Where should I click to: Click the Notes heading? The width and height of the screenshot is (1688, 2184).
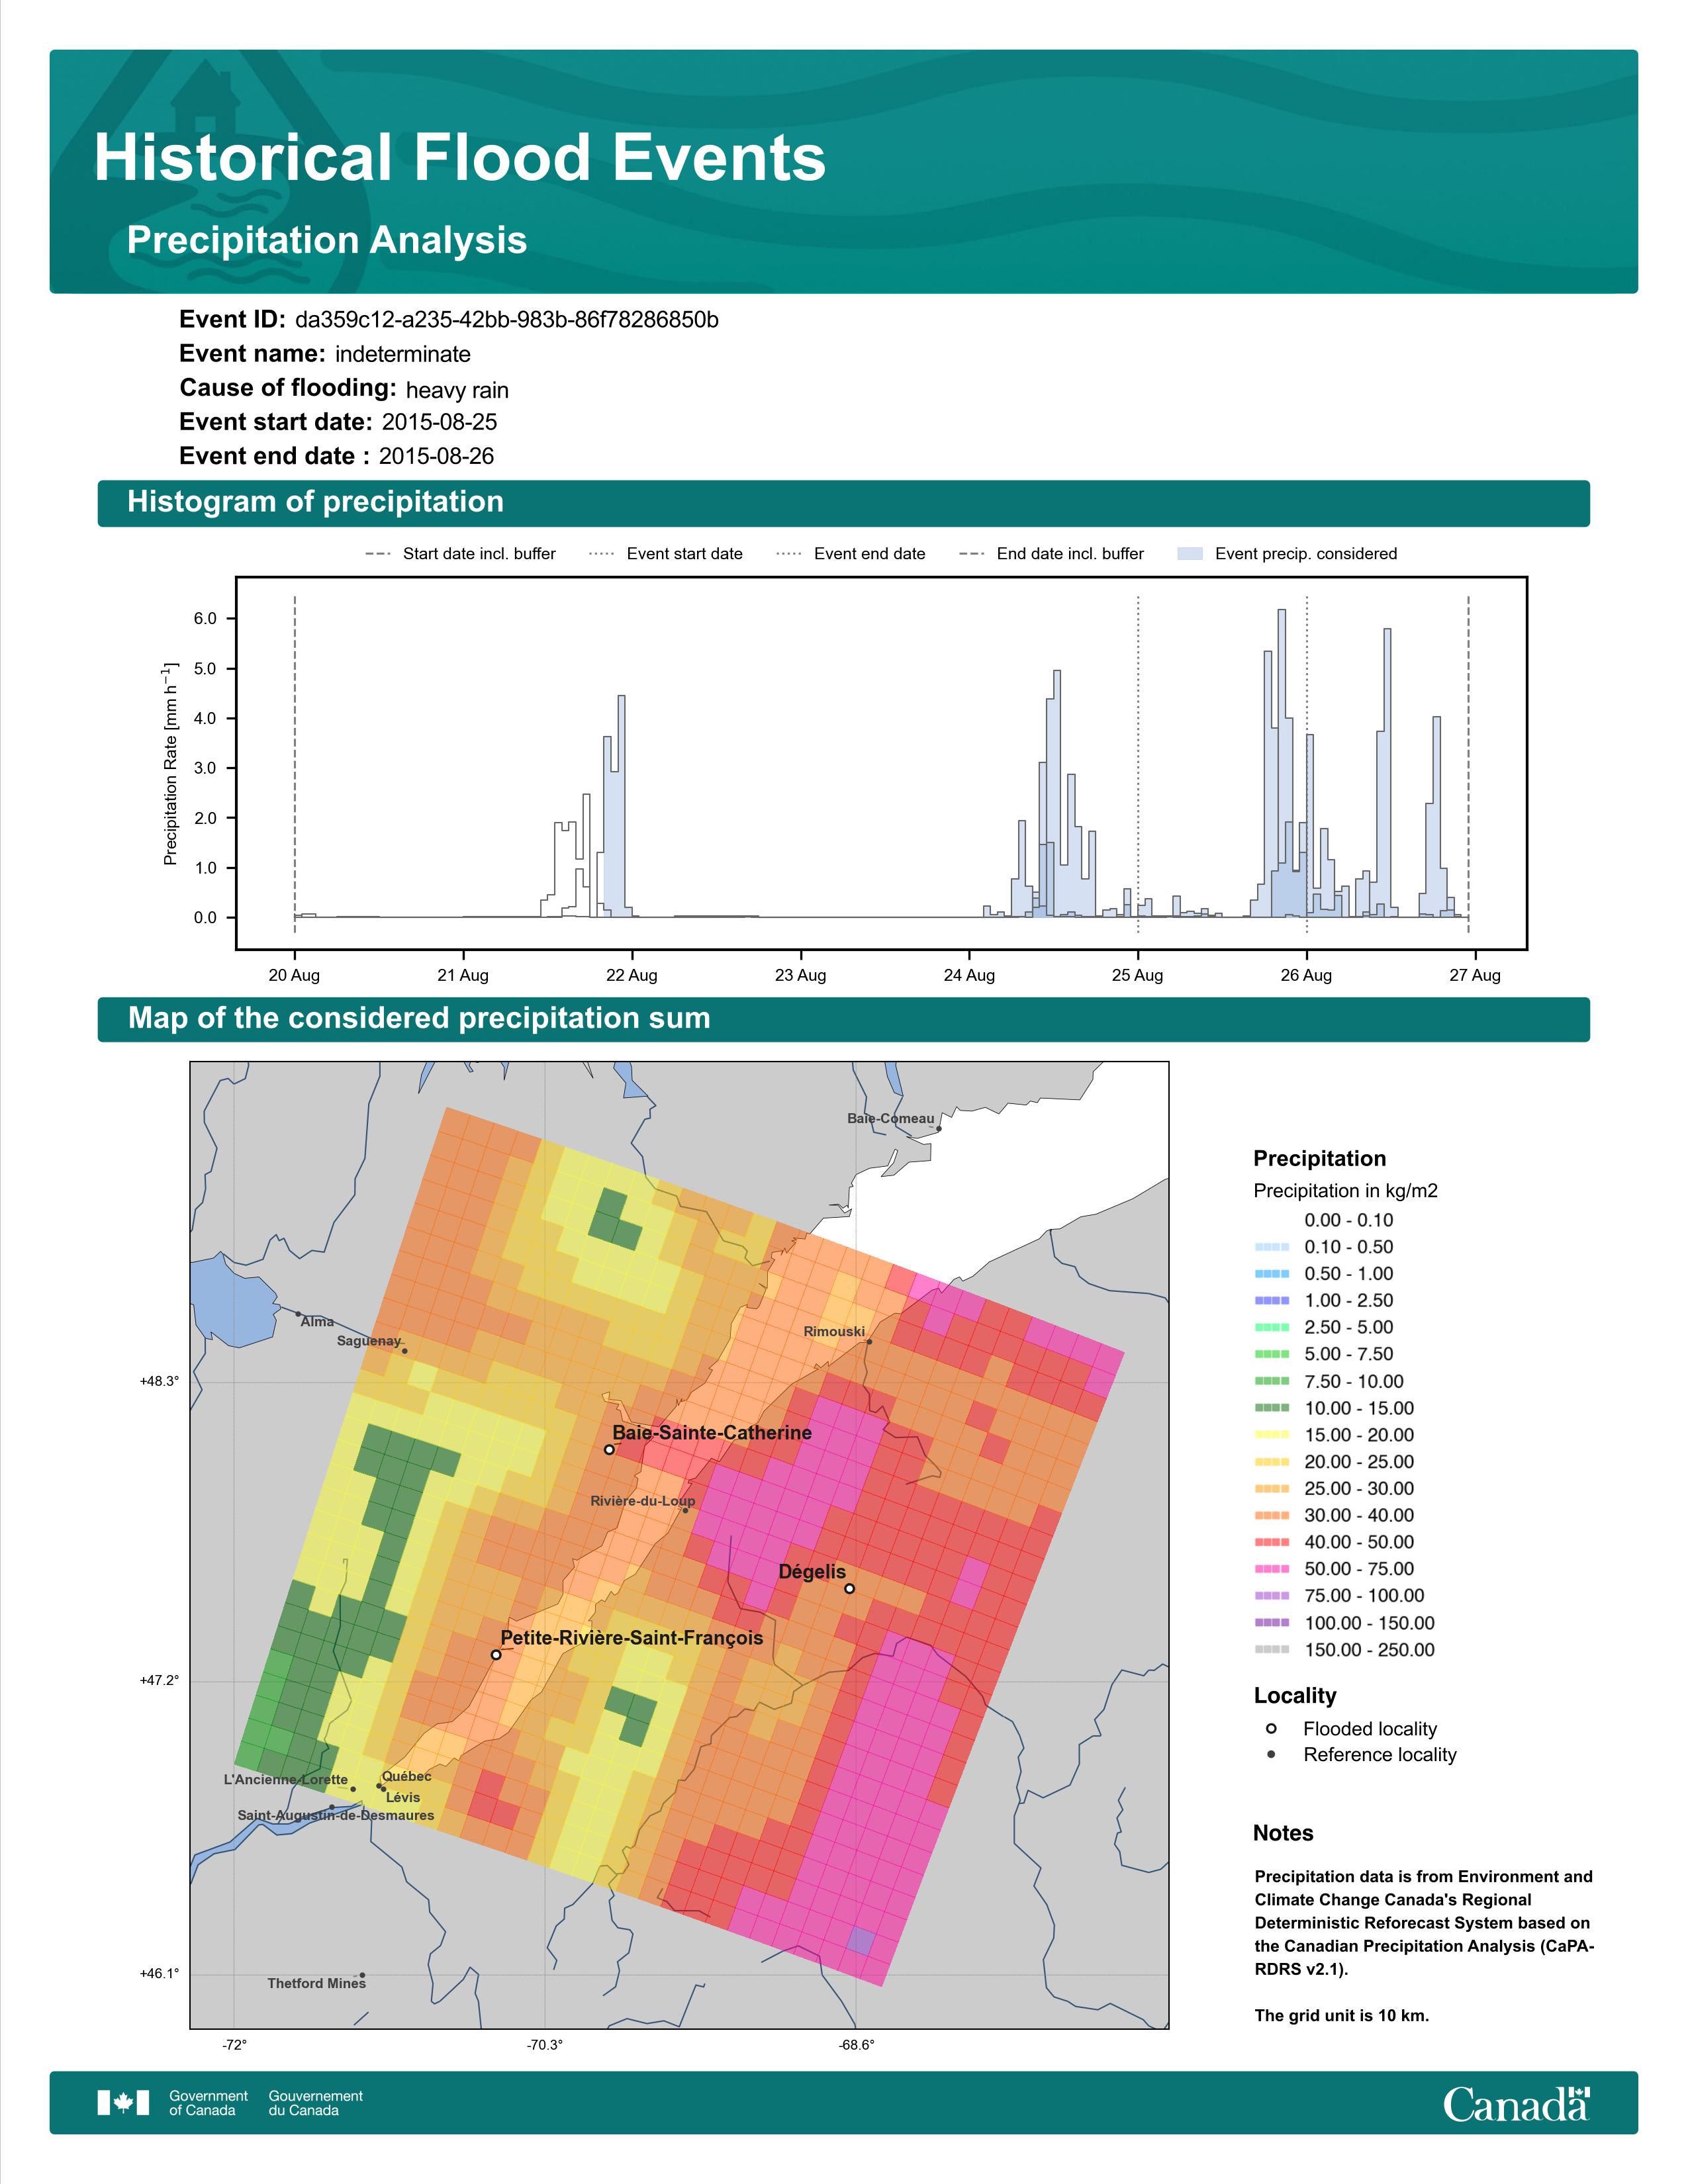coord(1283,1833)
